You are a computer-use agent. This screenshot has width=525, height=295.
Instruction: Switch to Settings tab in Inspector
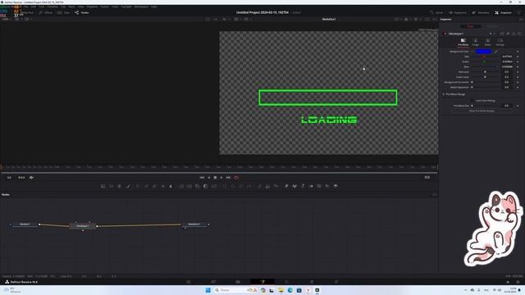(x=500, y=42)
